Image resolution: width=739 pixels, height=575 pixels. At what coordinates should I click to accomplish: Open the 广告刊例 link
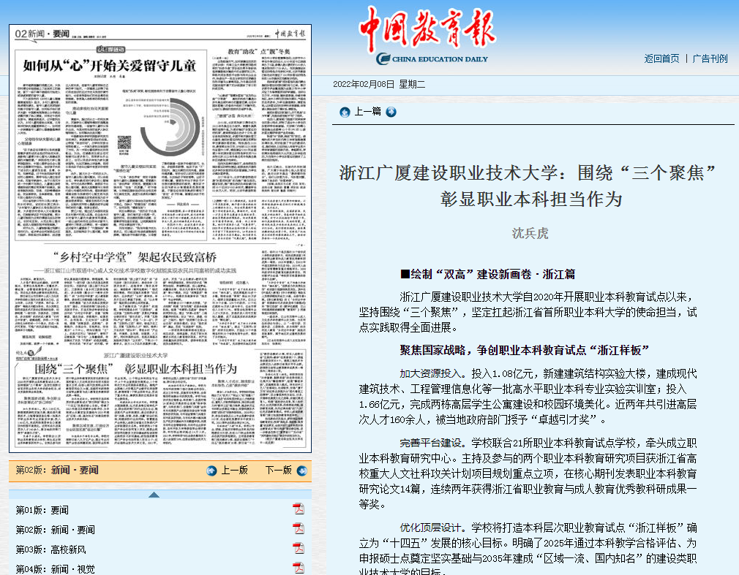(710, 58)
